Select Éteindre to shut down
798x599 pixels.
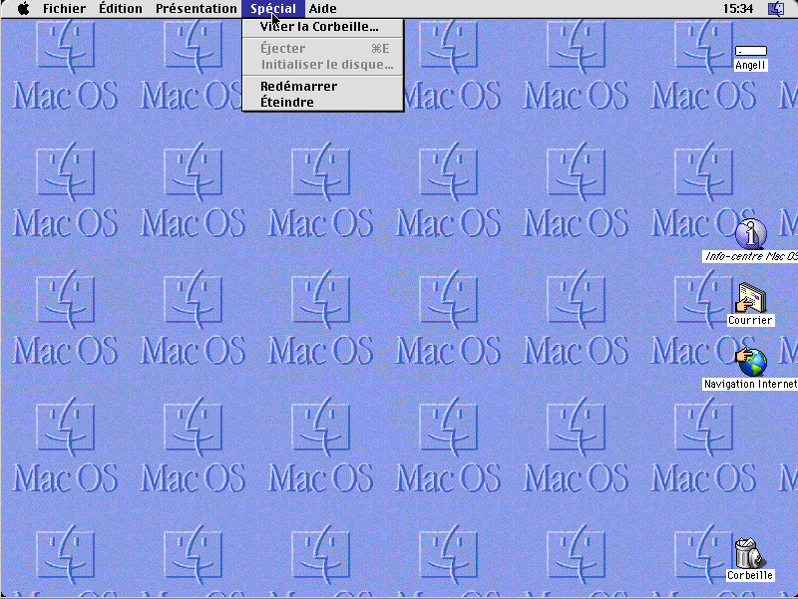pyautogui.click(x=322, y=103)
